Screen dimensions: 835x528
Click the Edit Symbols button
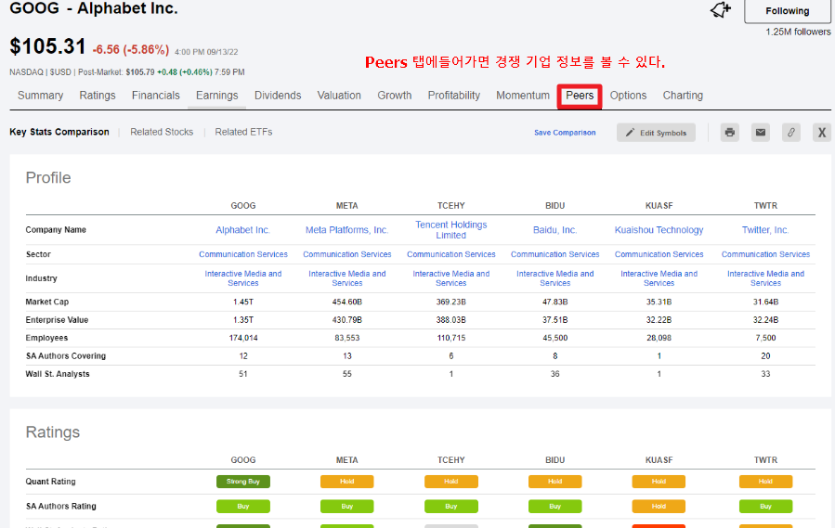point(656,133)
